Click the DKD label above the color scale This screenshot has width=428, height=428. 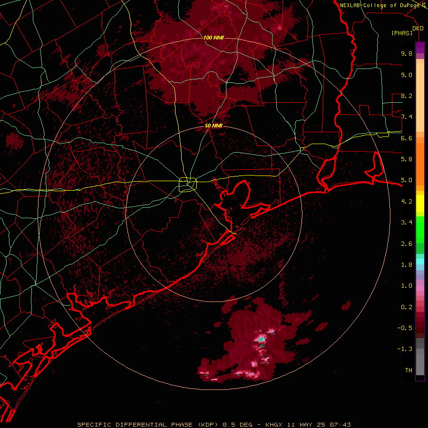418,29
